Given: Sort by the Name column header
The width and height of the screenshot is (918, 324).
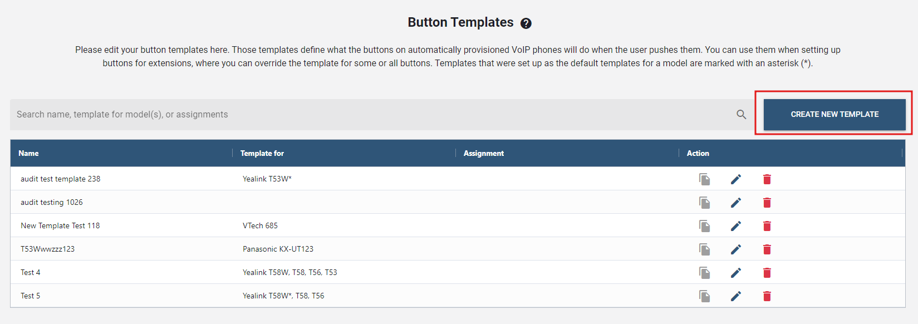Looking at the screenshot, I should pos(29,153).
